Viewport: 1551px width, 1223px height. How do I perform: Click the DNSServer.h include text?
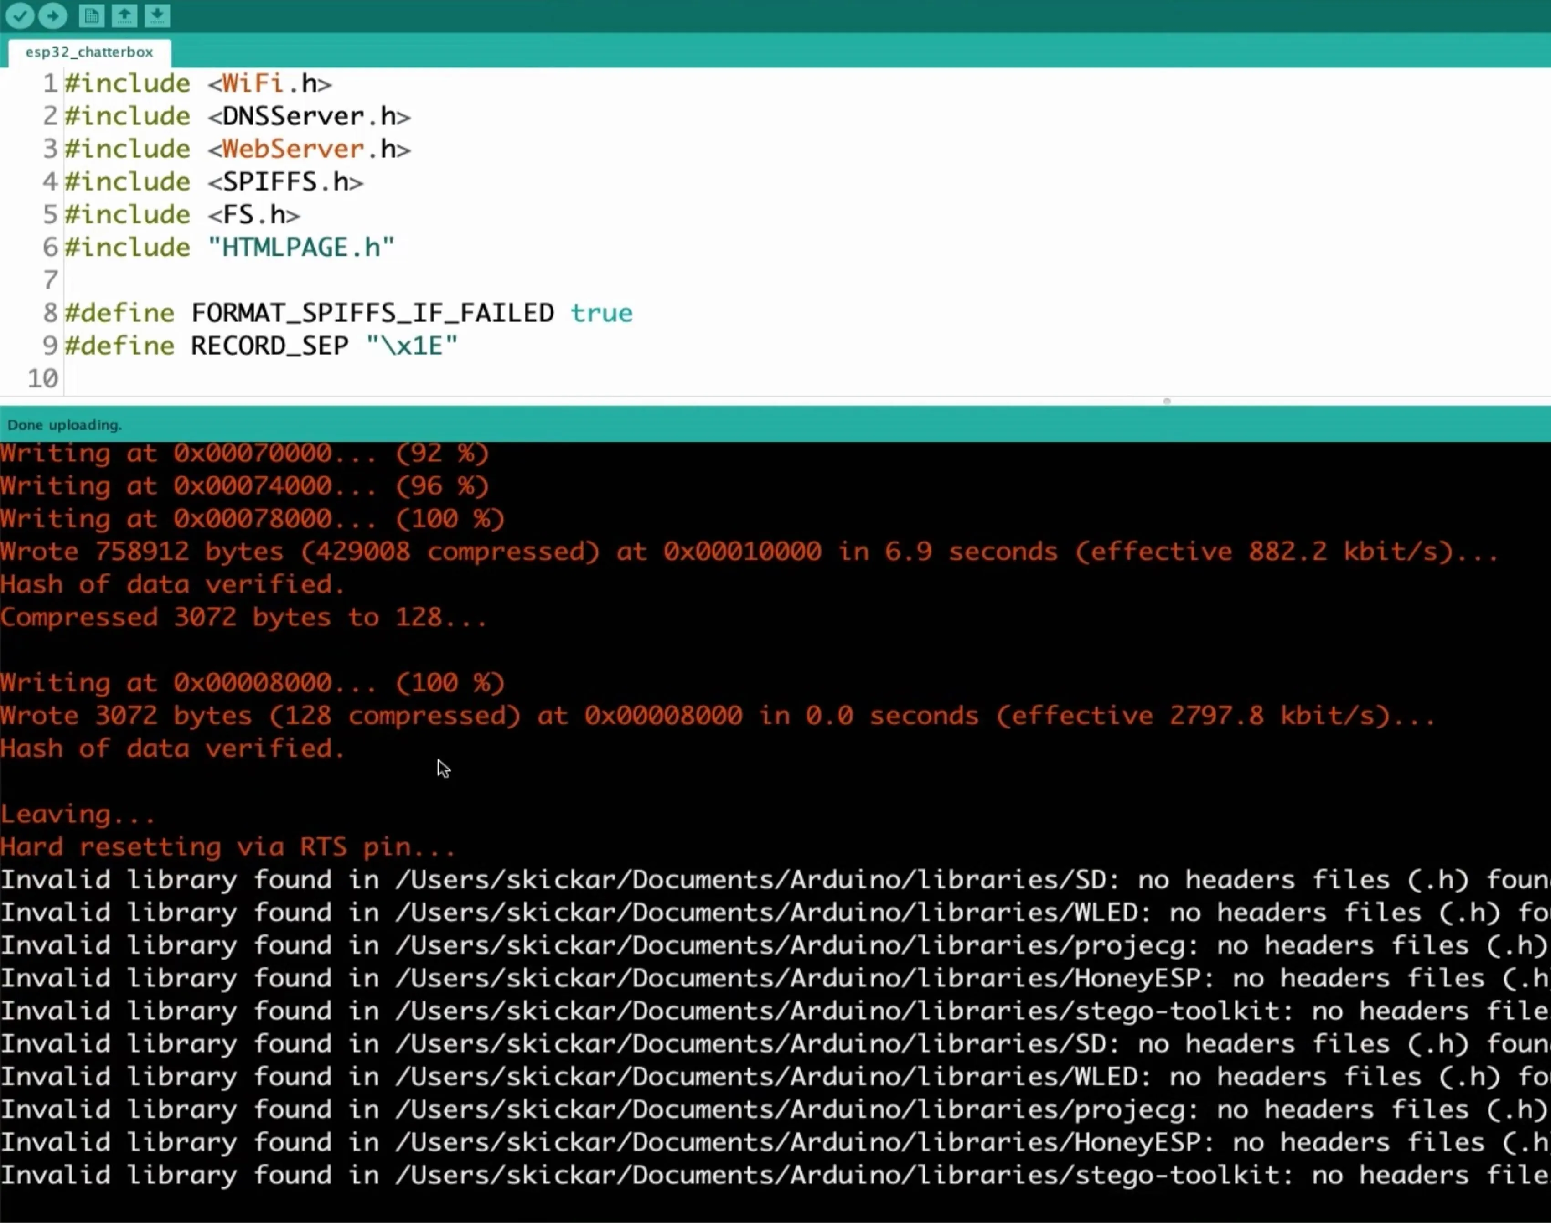[x=316, y=116]
